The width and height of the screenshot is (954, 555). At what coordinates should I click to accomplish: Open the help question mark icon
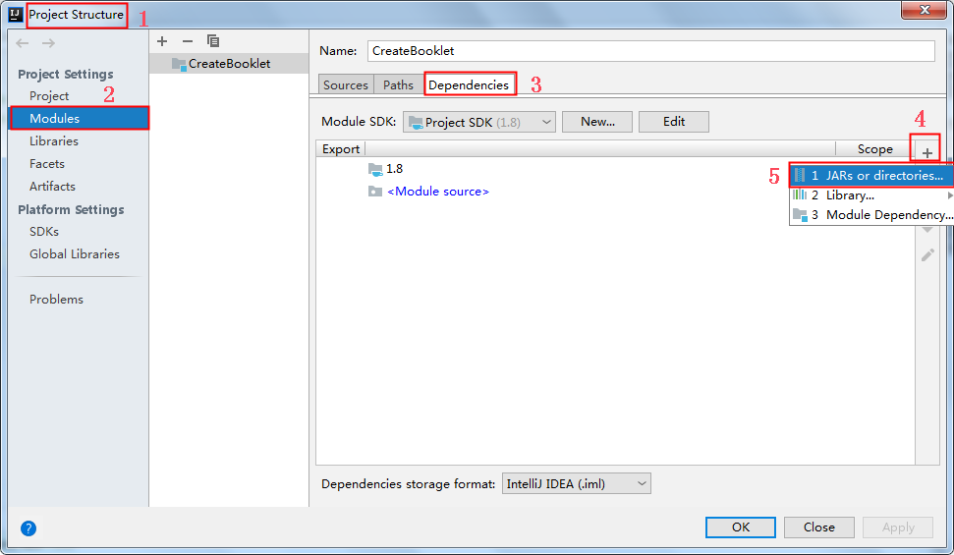(x=28, y=528)
